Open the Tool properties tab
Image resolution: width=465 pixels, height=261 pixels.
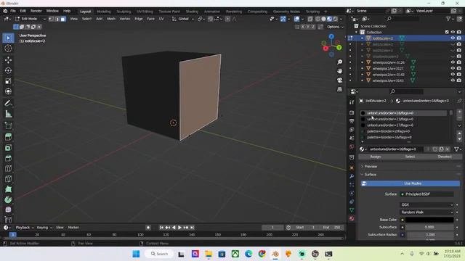click(x=352, y=102)
